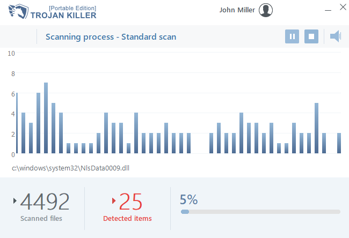
Task: Click the Trojan Killer horse logo
Action: coord(18,11)
